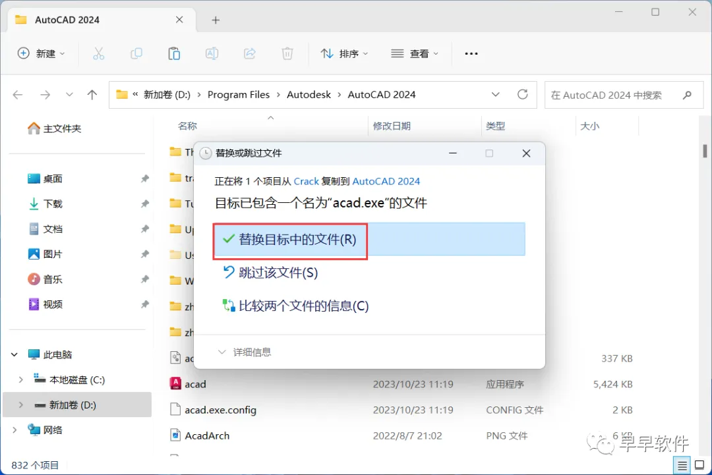Click the AutoCAD 2024 destination link

pos(386,181)
